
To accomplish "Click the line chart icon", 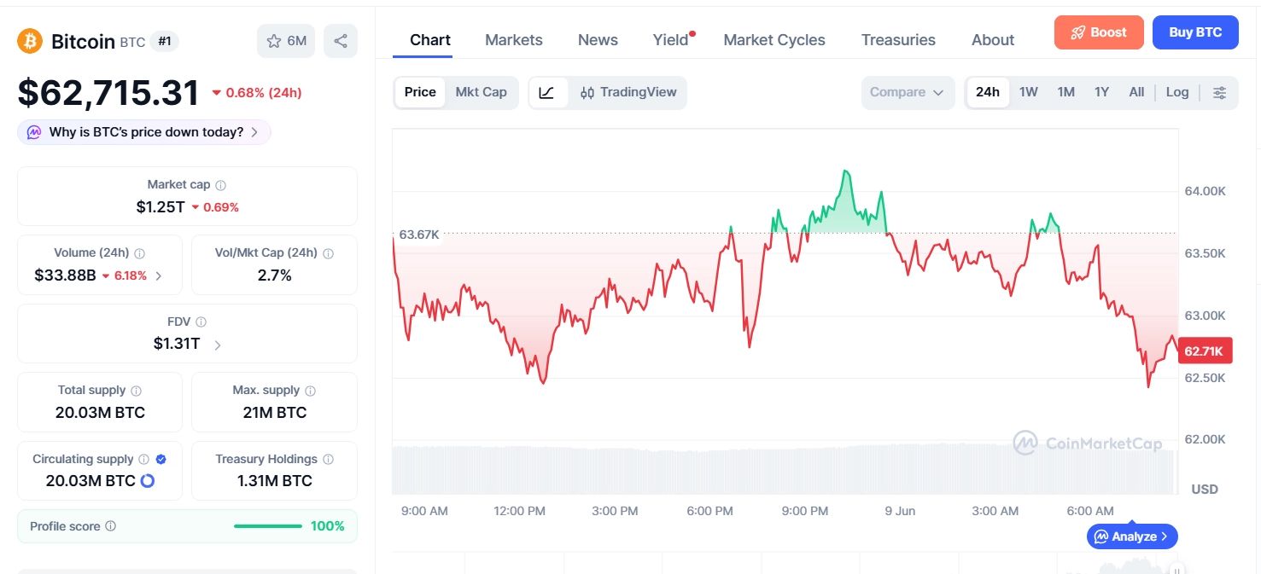I will [547, 92].
